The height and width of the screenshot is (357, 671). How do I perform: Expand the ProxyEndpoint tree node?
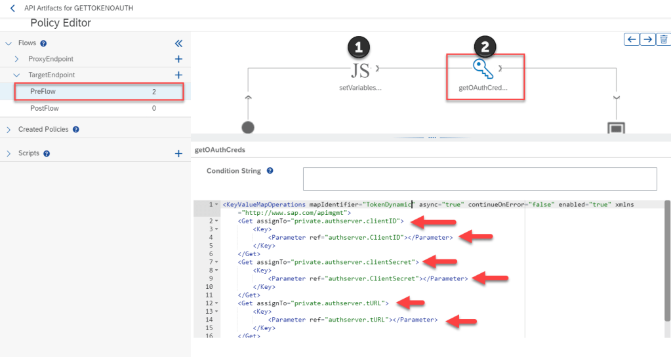17,59
